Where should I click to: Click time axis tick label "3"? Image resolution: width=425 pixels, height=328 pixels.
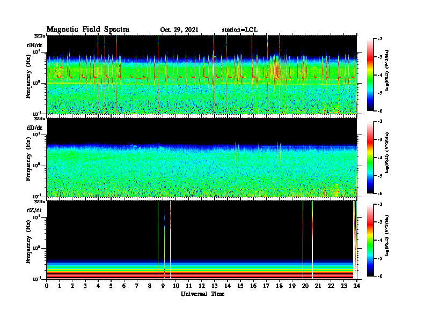click(85, 286)
